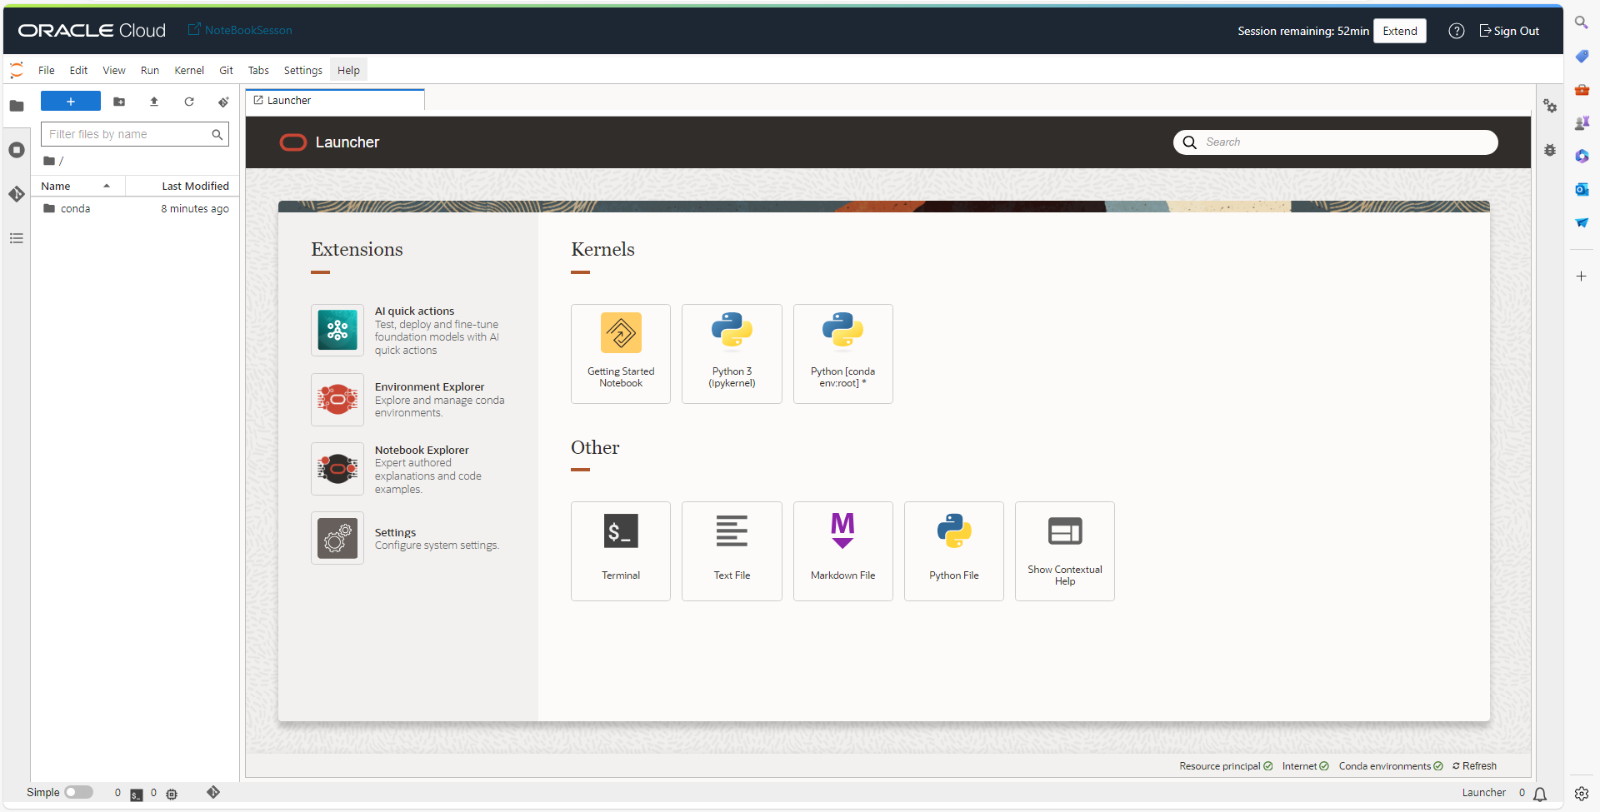Open Outlook in browser sidebar
The height and width of the screenshot is (812, 1600).
1581,189
